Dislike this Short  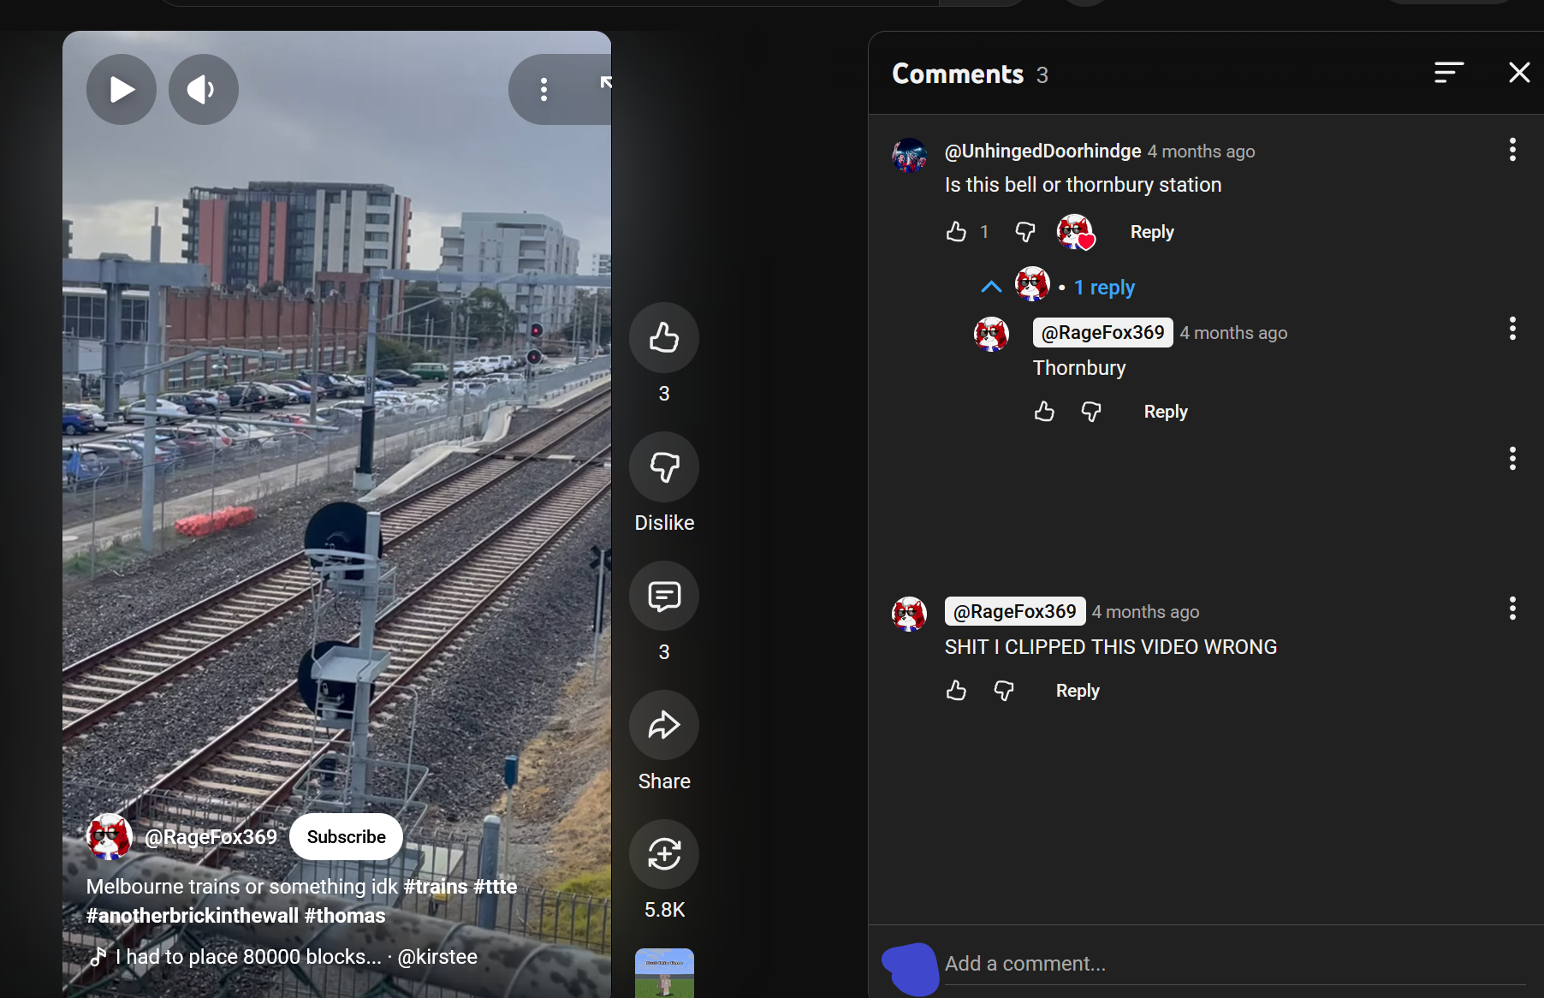(663, 467)
